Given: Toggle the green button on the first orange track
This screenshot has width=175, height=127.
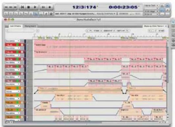Looking at the screenshot, I should 17,88.
